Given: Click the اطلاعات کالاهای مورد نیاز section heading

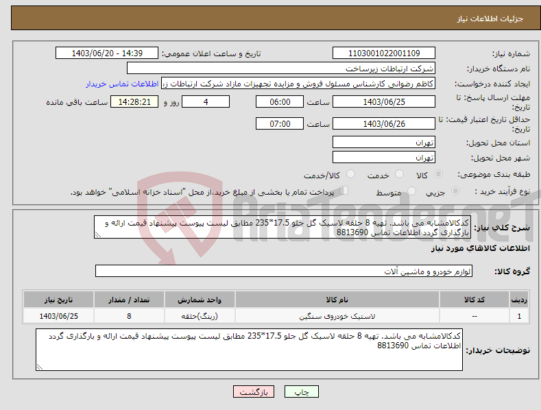Looking at the screenshot, I should click(x=480, y=248).
